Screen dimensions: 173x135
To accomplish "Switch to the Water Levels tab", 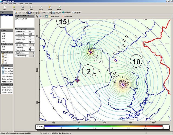I will point(45,13).
